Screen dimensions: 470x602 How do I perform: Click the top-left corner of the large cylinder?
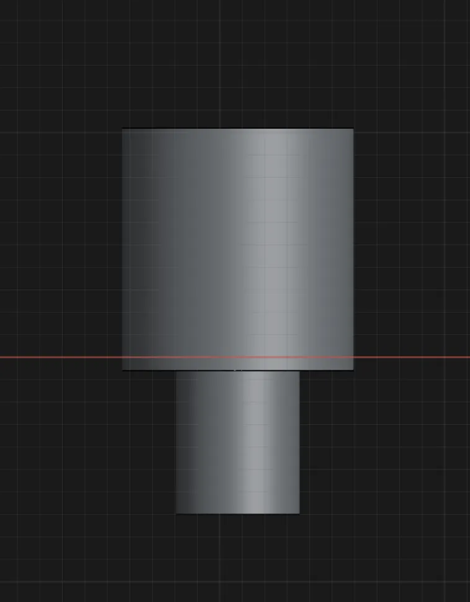(x=123, y=129)
